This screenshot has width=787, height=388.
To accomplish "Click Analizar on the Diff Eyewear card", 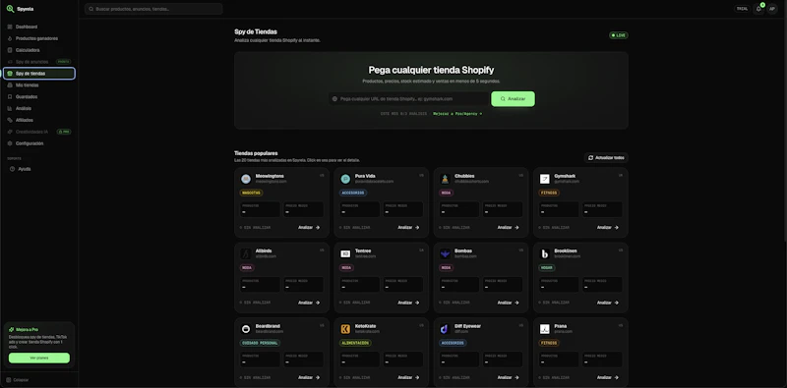I will coord(508,377).
